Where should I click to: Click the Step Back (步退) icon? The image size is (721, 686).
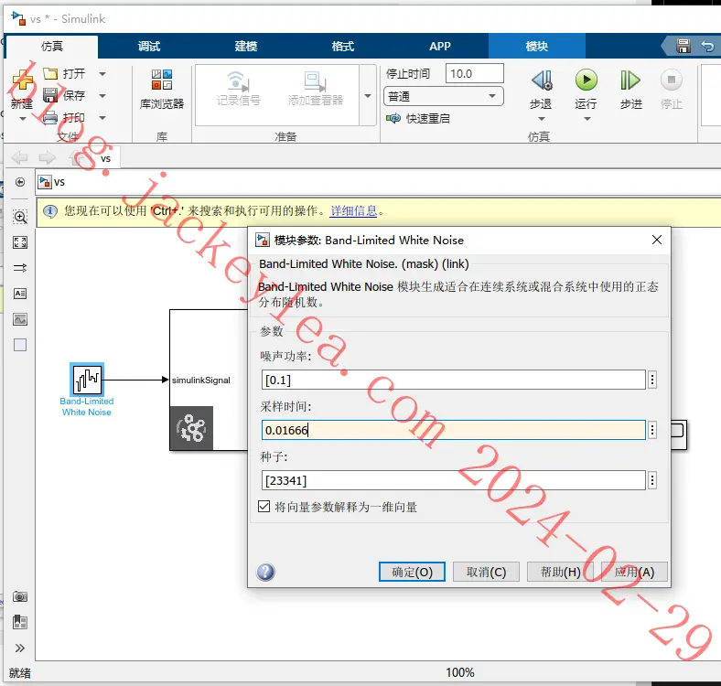pos(542,80)
